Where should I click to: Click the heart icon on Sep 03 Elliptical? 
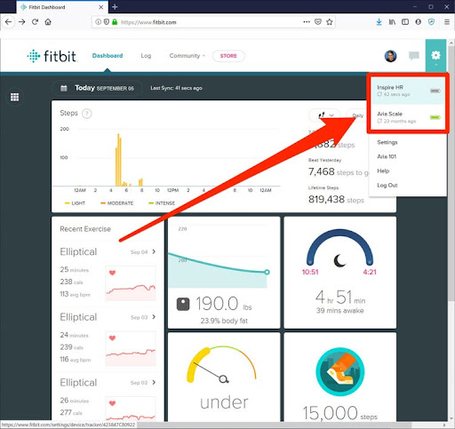tap(112, 338)
